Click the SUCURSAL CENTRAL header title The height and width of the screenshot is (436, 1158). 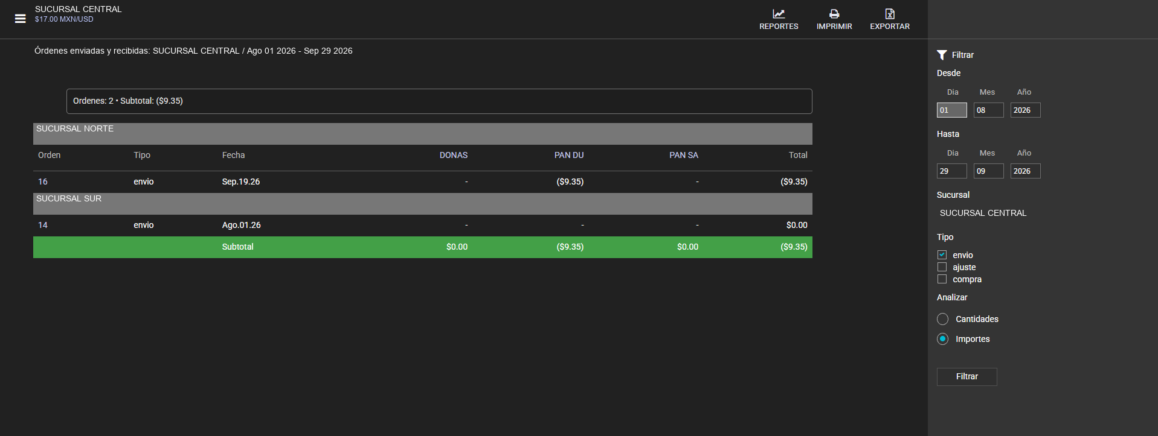click(79, 9)
